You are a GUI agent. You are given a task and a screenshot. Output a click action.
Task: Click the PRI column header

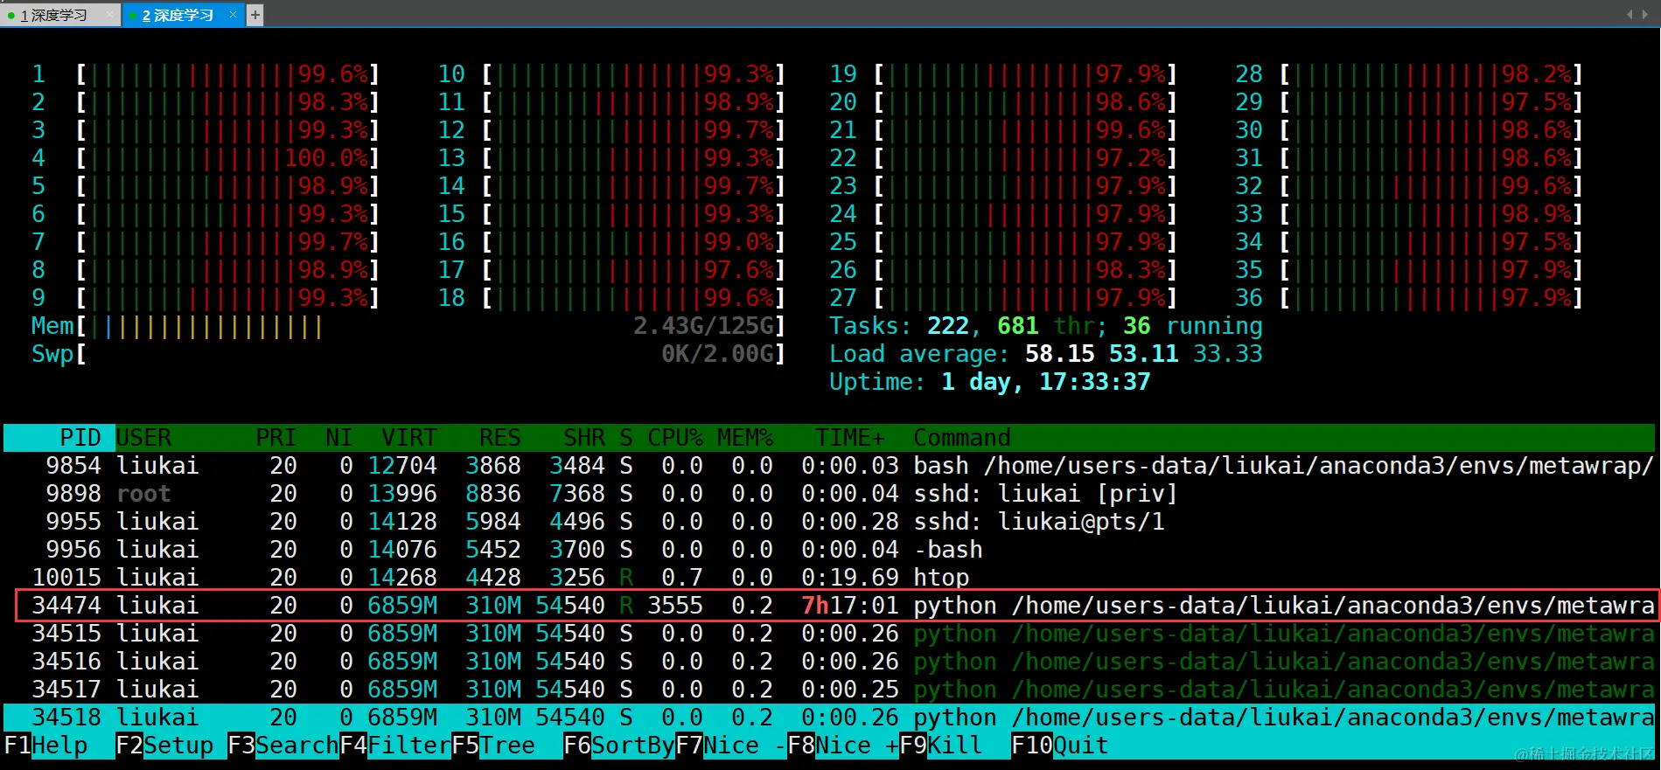coord(276,438)
